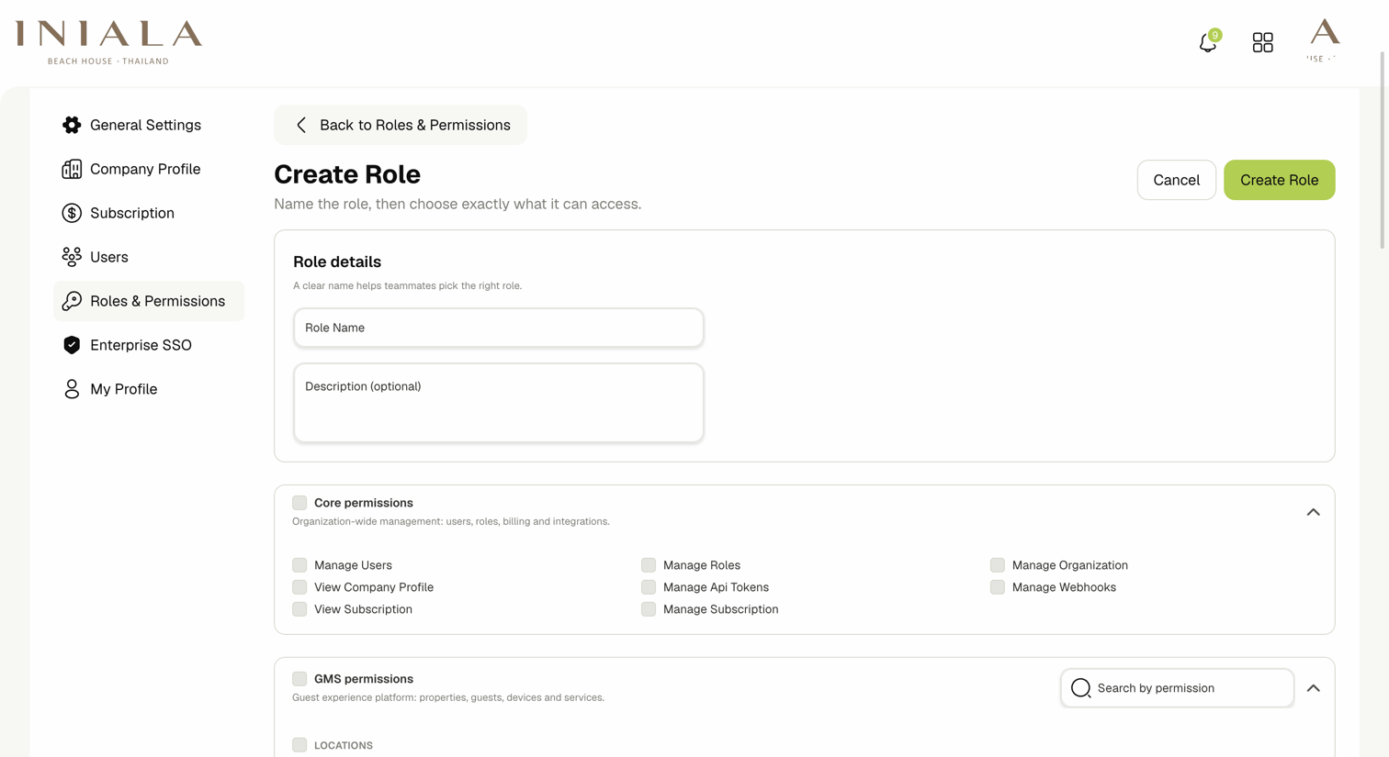Open the Subscription menu item
1389x757 pixels.
click(x=149, y=213)
